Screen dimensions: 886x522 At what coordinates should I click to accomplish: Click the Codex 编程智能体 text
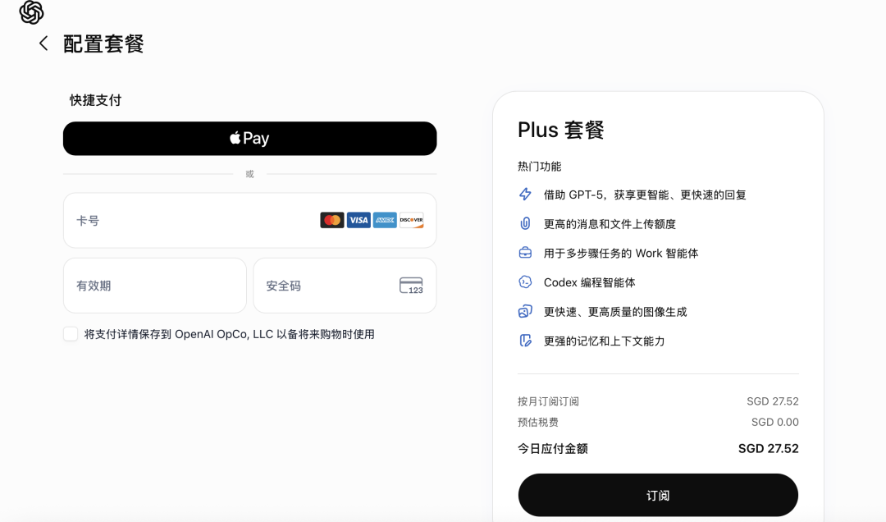[x=589, y=282]
